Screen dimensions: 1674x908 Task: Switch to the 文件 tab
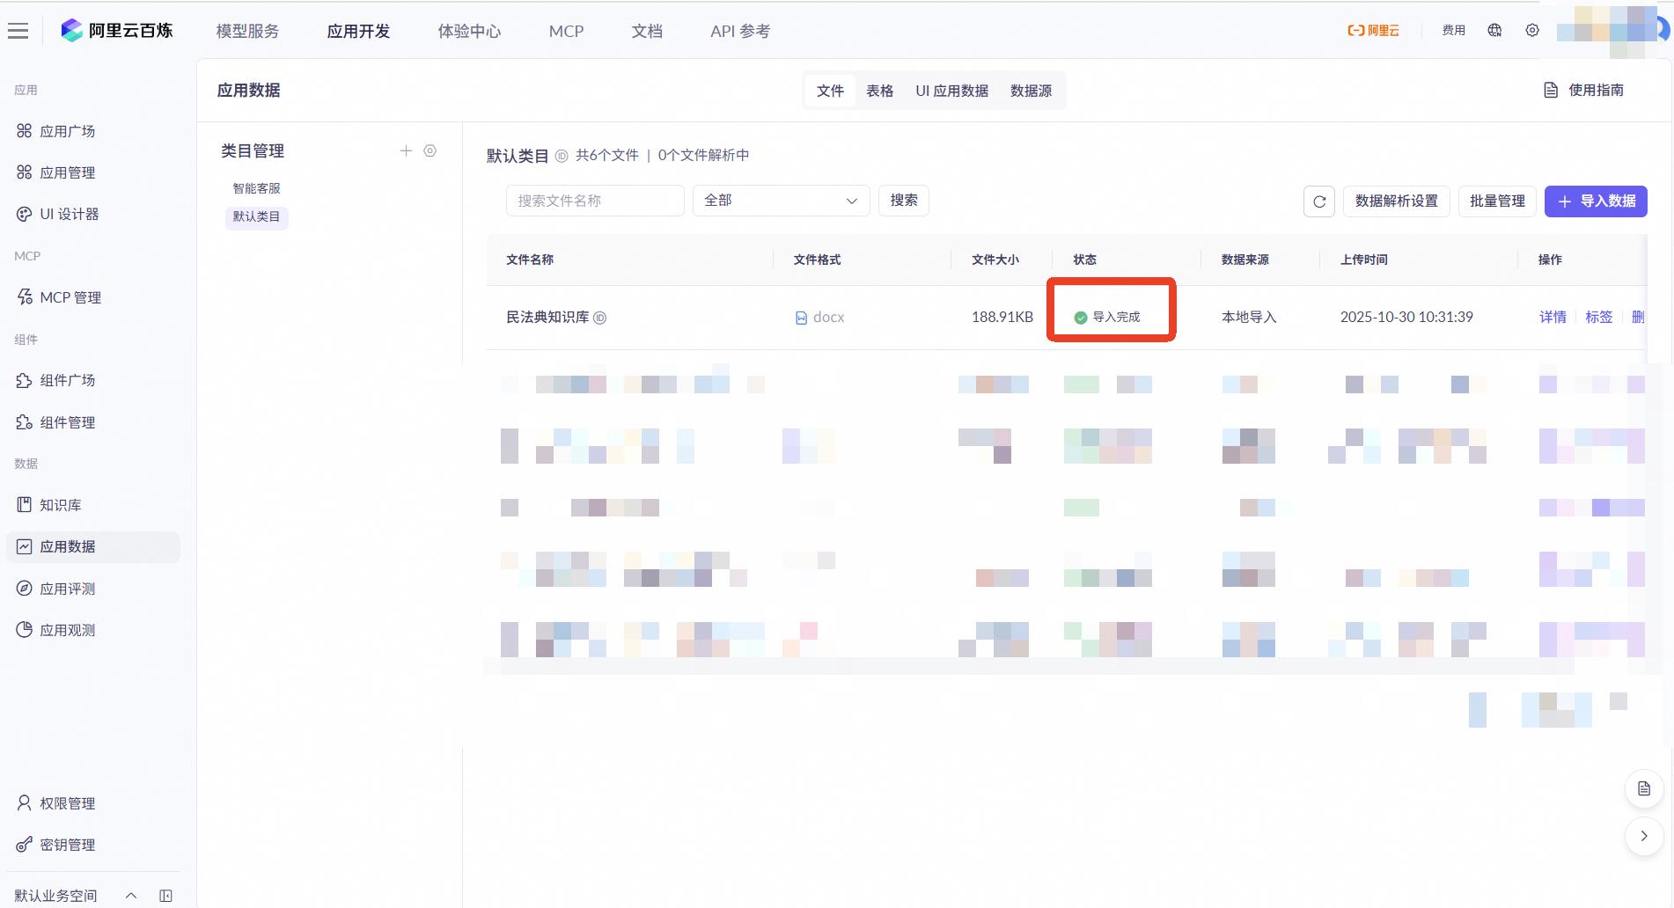point(830,91)
